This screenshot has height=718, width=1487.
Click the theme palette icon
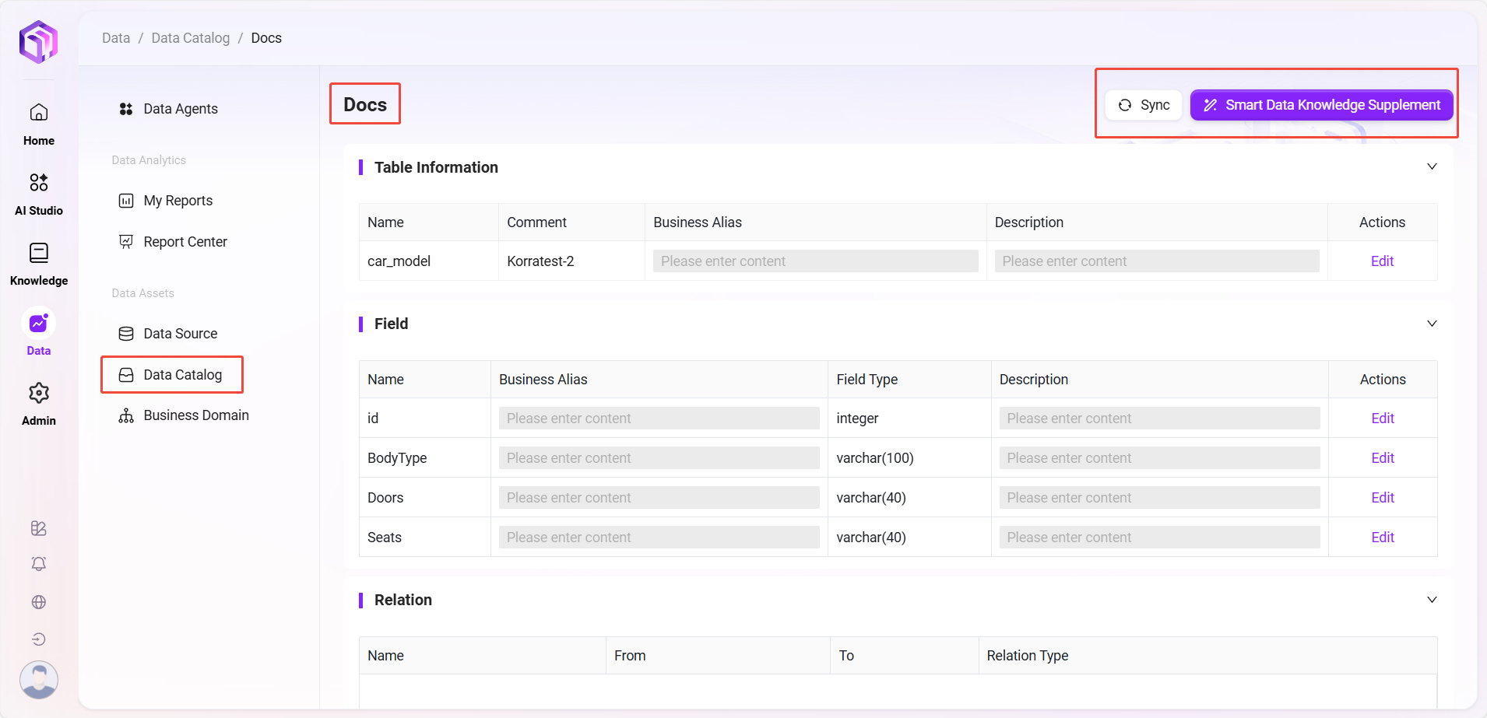click(x=39, y=528)
